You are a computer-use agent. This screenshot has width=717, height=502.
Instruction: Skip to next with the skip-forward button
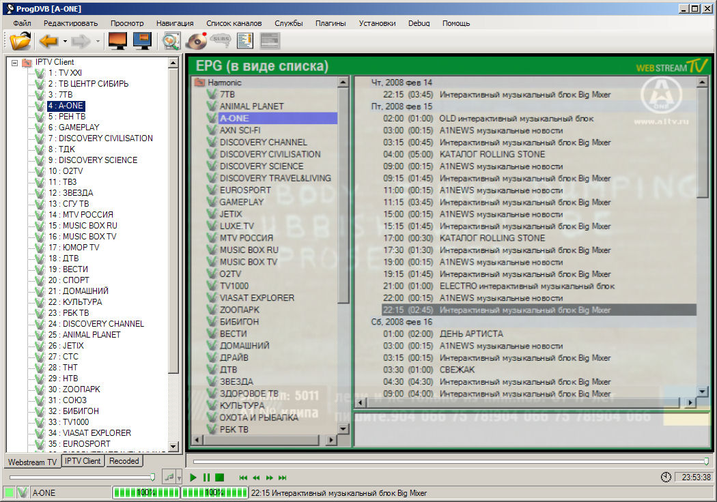pyautogui.click(x=283, y=478)
